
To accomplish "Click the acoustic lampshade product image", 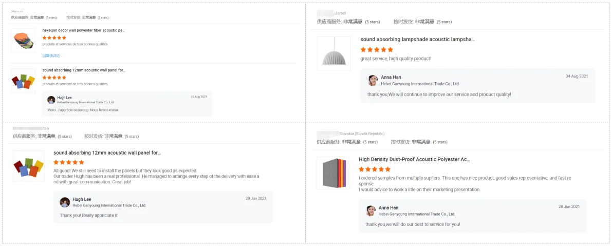I will (x=334, y=53).
